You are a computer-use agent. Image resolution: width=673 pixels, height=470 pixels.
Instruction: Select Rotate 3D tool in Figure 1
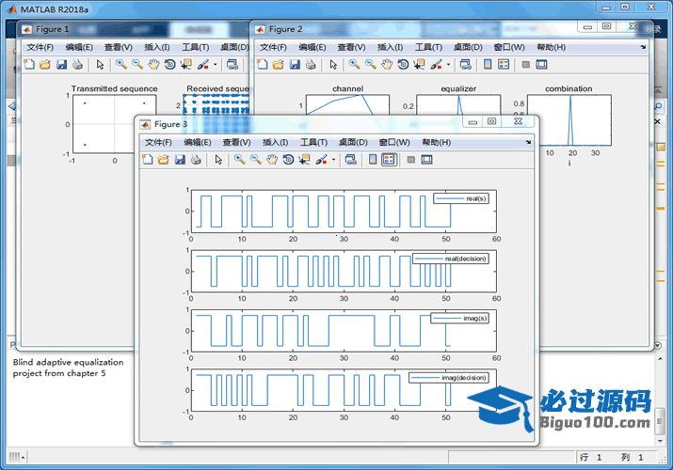pyautogui.click(x=170, y=65)
